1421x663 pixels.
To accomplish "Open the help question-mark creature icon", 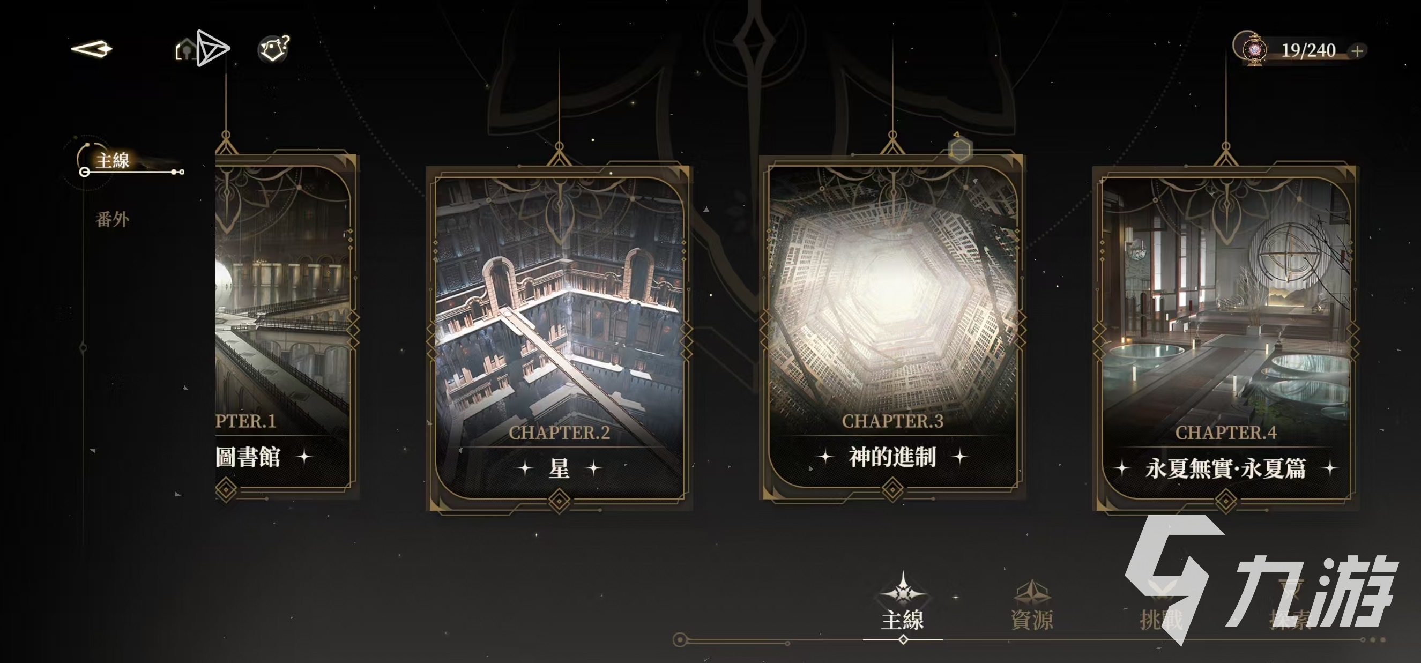I will tap(274, 49).
